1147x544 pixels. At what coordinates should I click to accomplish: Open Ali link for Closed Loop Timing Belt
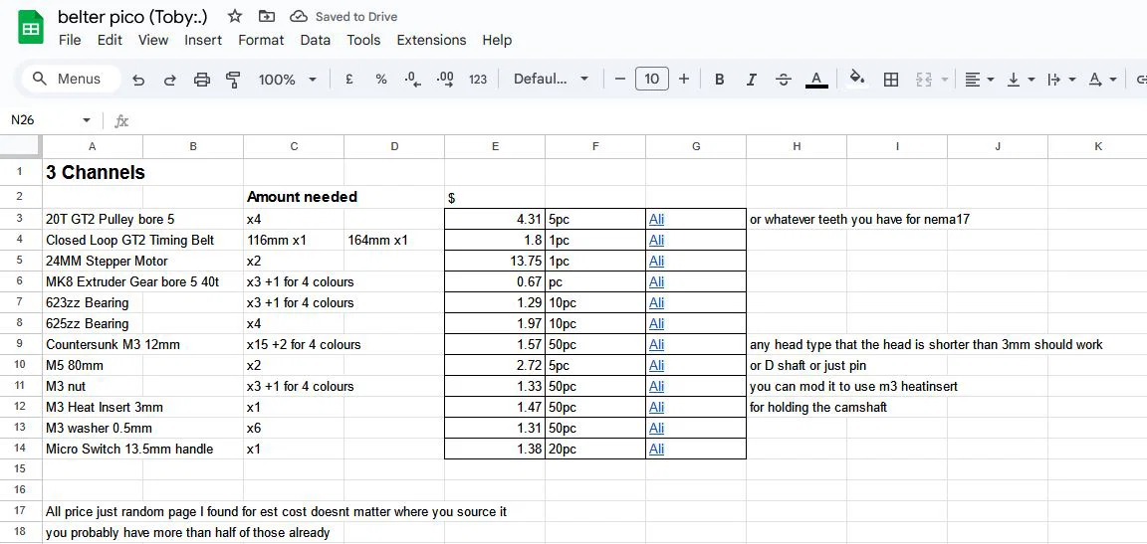[x=656, y=240]
